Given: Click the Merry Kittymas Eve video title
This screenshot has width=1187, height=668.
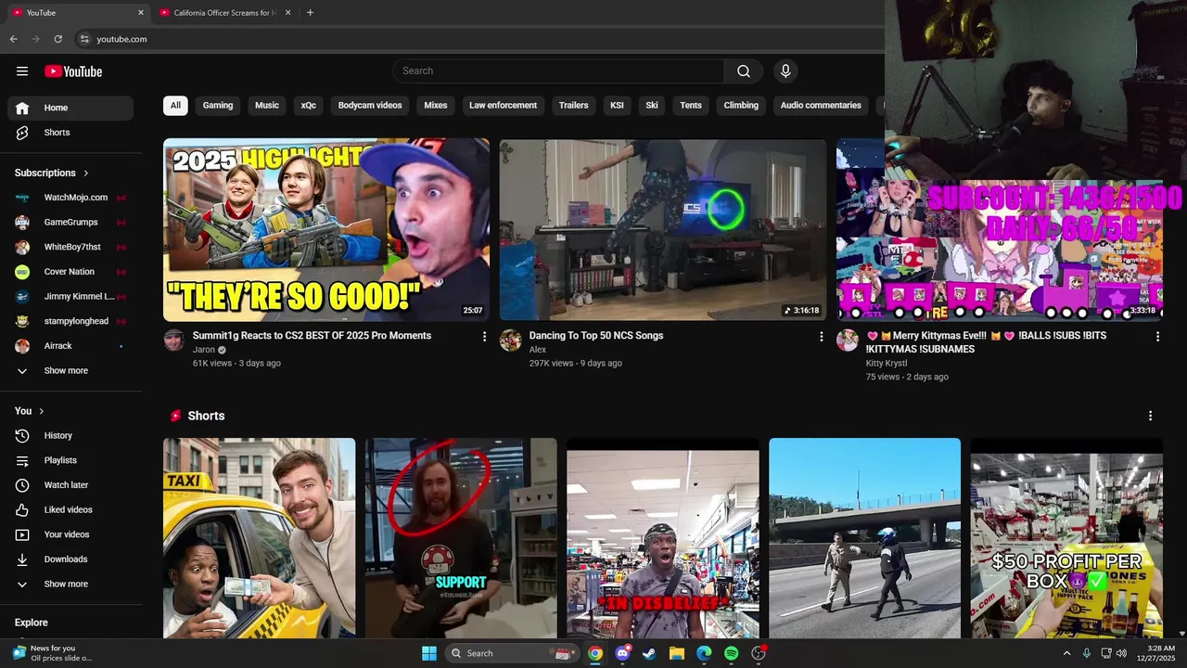Looking at the screenshot, I should (x=986, y=342).
